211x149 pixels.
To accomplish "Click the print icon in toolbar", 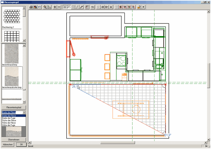I will (31, 7).
